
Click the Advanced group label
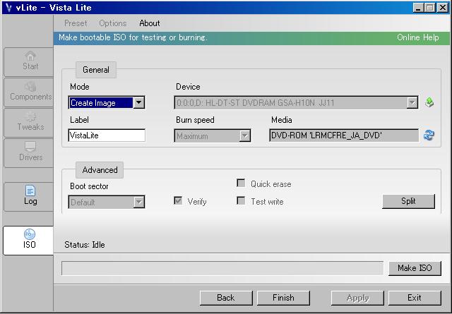click(x=100, y=170)
